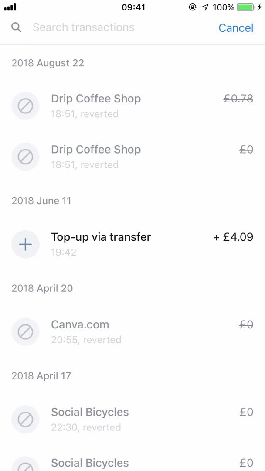The width and height of the screenshot is (265, 471).
Task: Tap the 09:41 clock in the status bar
Action: coord(132,7)
